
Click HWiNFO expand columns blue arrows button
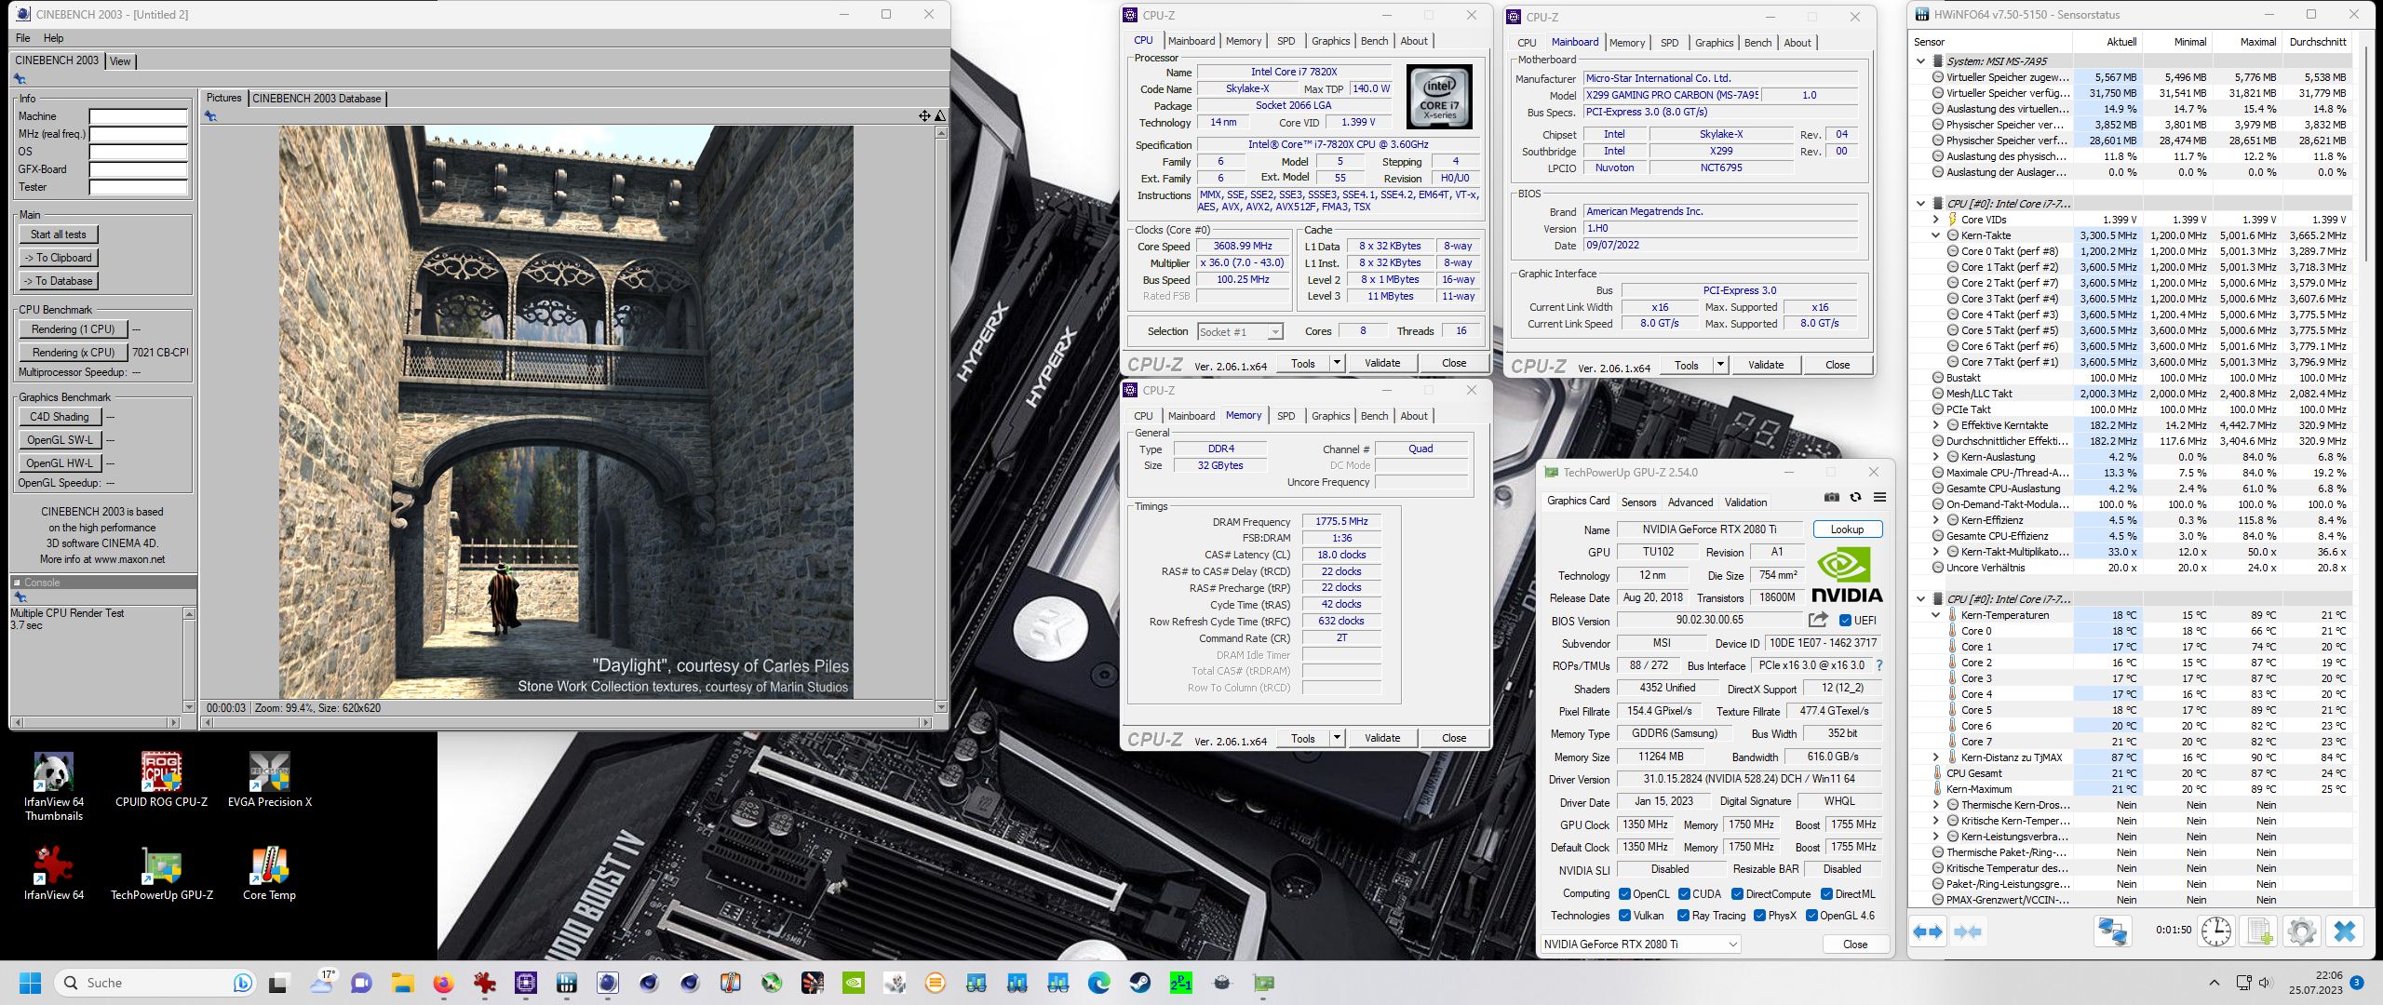coord(1928,931)
